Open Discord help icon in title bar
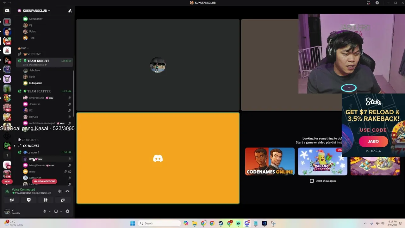 (x=377, y=3)
